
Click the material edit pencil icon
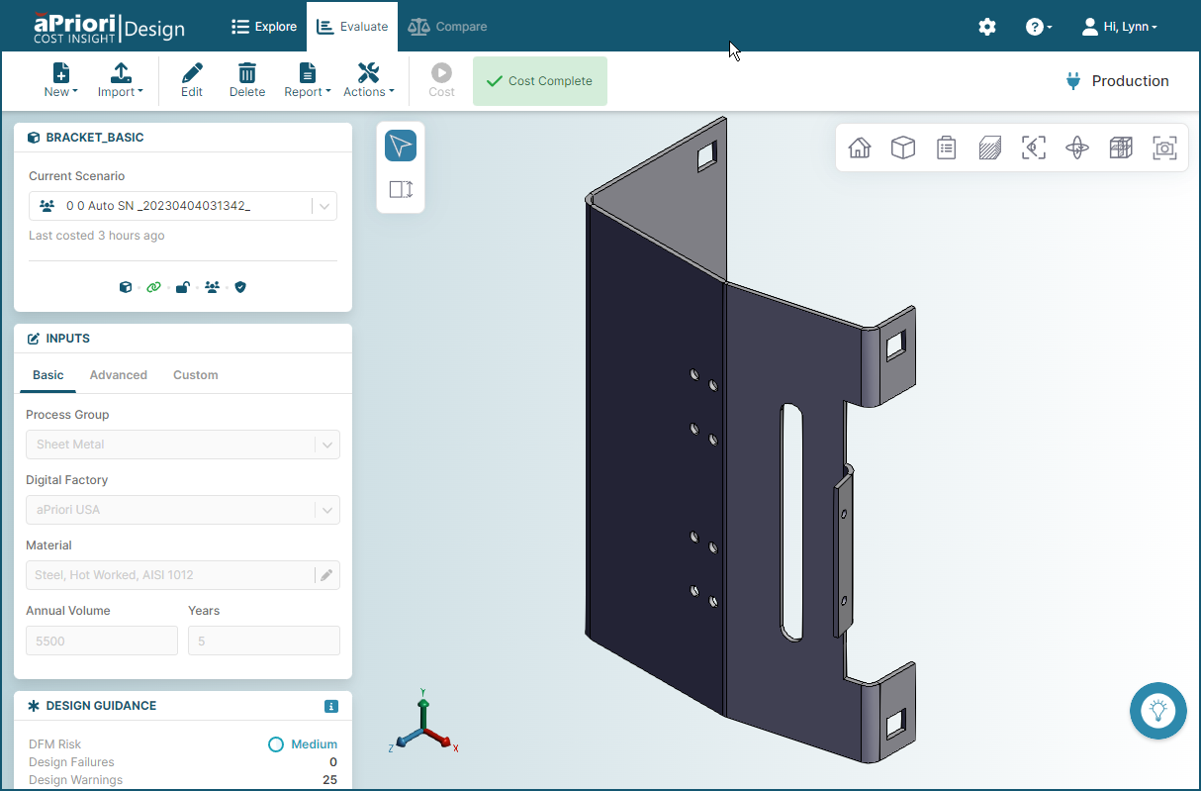tap(326, 575)
